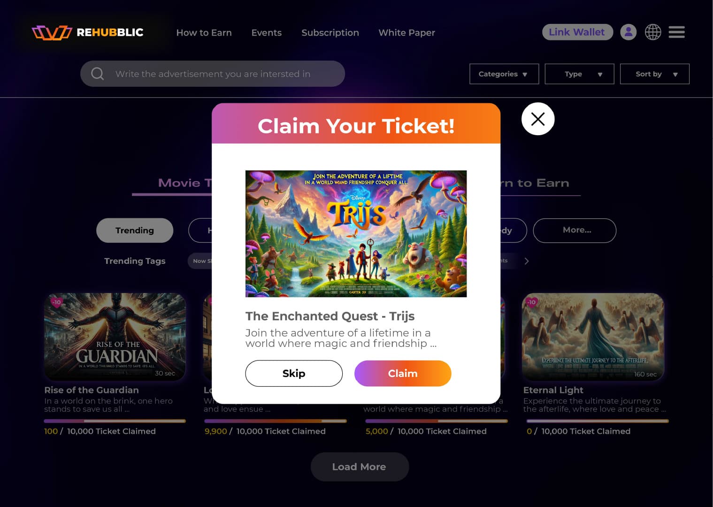Close the Claim Your Ticket dialog
This screenshot has height=507, width=713.
[538, 119]
